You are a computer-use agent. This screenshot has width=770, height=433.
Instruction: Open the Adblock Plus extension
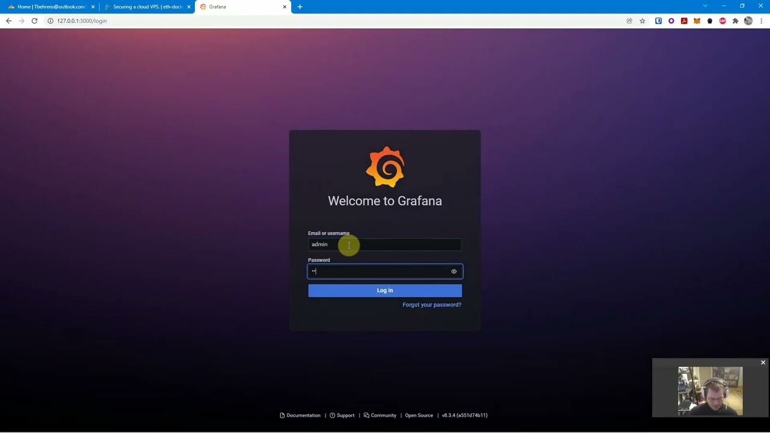coord(722,21)
